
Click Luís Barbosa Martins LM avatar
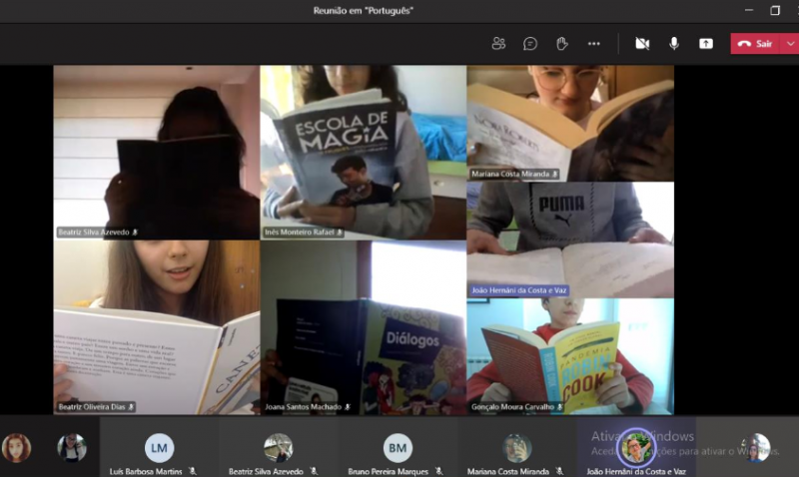(159, 448)
